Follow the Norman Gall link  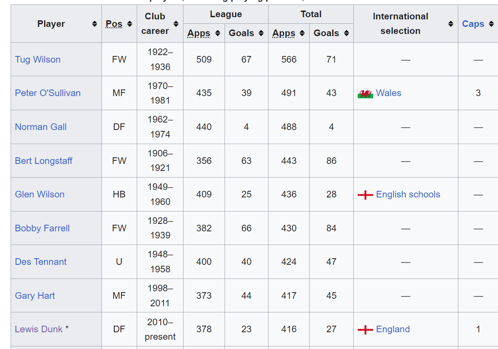[41, 127]
